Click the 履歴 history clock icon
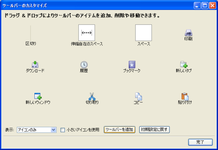Viewport: 218px width, 150px height. pos(84,65)
